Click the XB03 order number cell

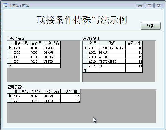point(21,57)
